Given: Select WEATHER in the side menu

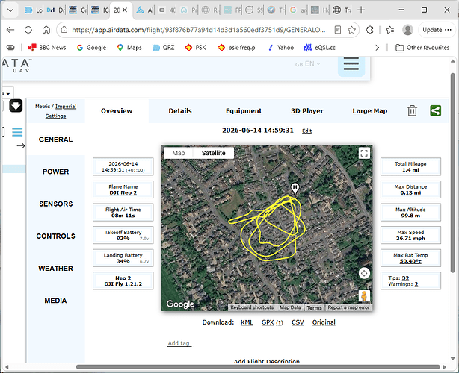Looking at the screenshot, I should pyautogui.click(x=55, y=268).
